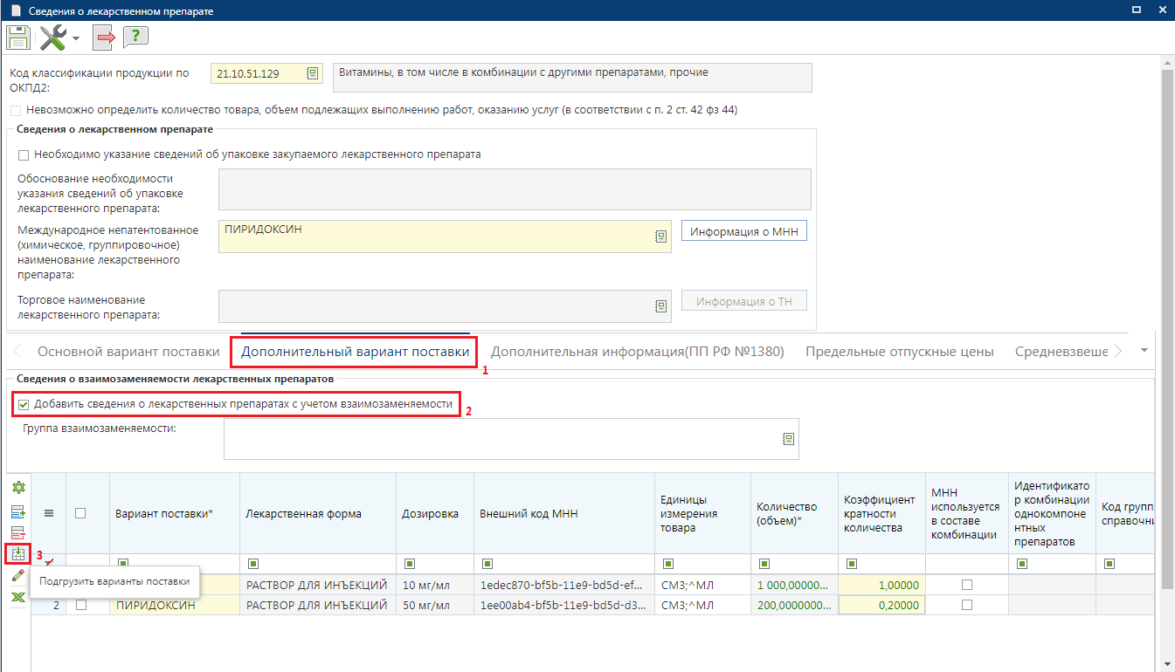This screenshot has height=672, width=1175.
Task: Open OKPD2 code lookup icon
Action: [x=312, y=74]
